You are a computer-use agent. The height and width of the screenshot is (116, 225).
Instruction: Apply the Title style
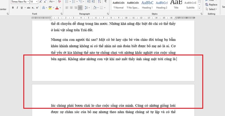[176, 5]
